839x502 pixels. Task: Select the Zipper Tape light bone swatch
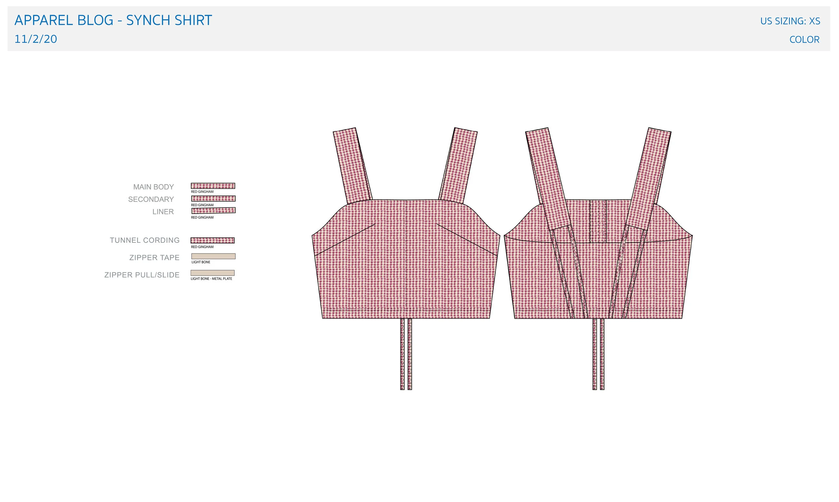coord(213,257)
